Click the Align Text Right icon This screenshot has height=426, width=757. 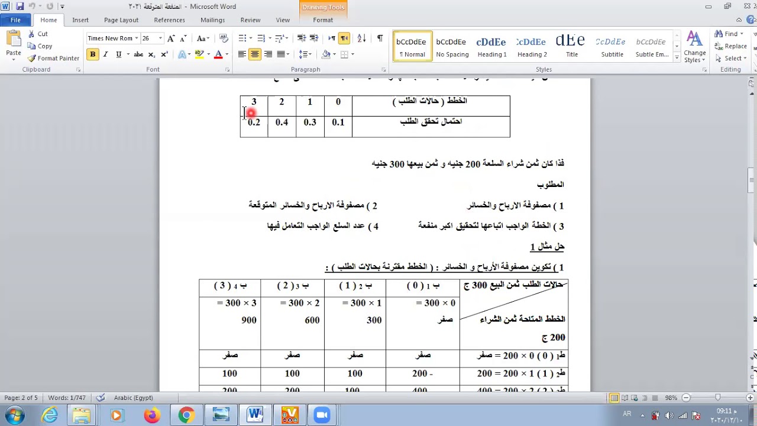[268, 54]
